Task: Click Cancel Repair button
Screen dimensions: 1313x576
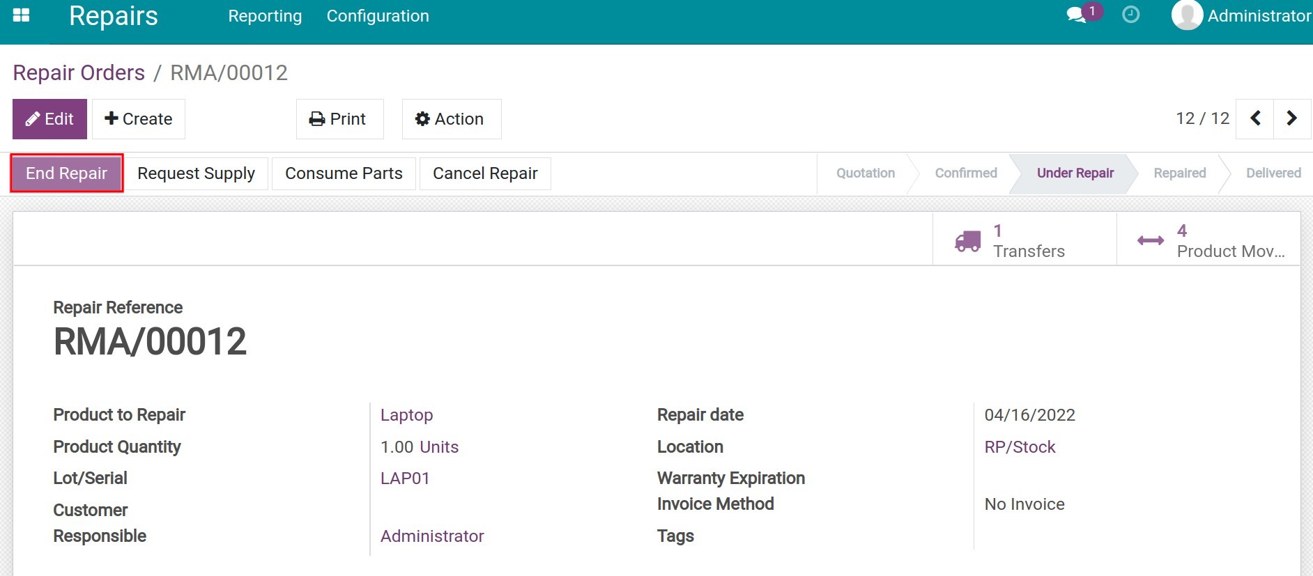Action: tap(485, 173)
